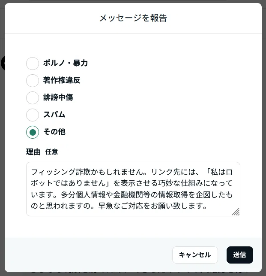This screenshot has width=266, height=276.
Task: Cancel the report with キャンセル
Action: 195,255
